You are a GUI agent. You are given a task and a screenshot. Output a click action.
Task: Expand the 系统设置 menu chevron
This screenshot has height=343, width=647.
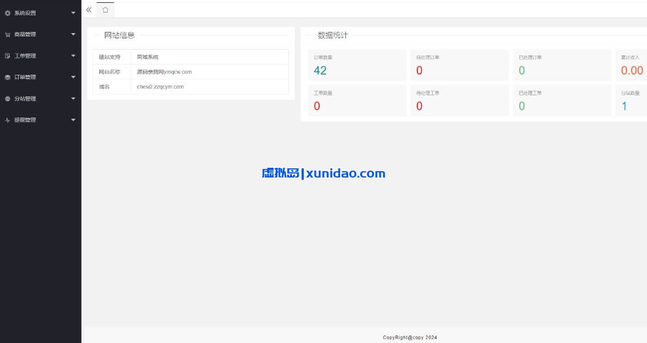pos(73,12)
